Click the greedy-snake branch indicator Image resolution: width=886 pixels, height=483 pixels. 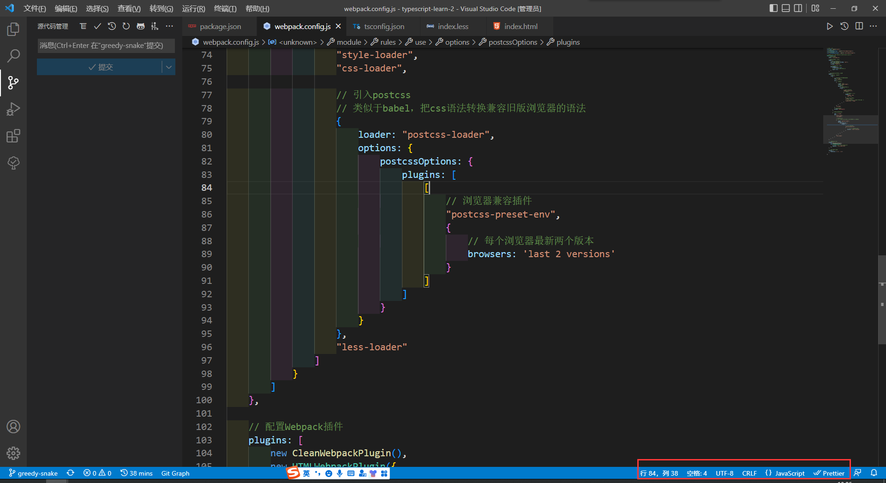tap(33, 473)
